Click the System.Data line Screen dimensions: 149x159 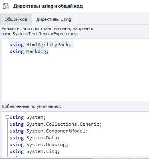point(34,138)
